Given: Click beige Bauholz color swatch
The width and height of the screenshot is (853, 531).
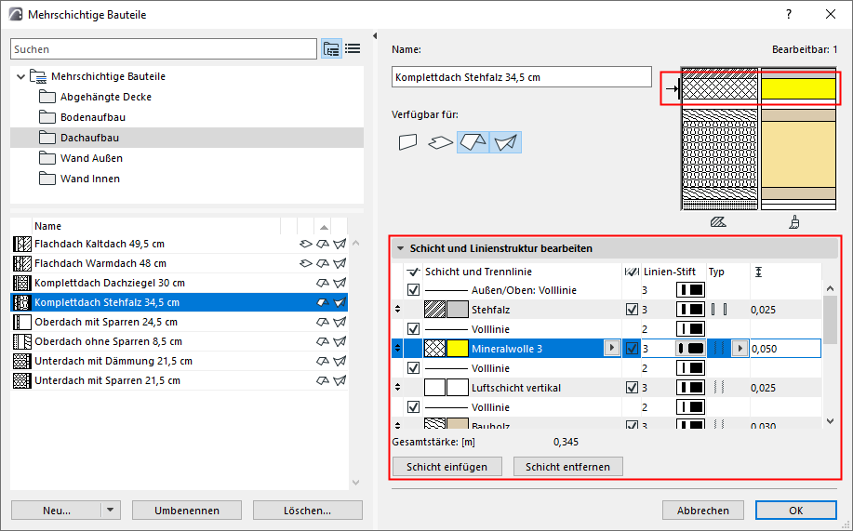Looking at the screenshot, I should click(457, 424).
